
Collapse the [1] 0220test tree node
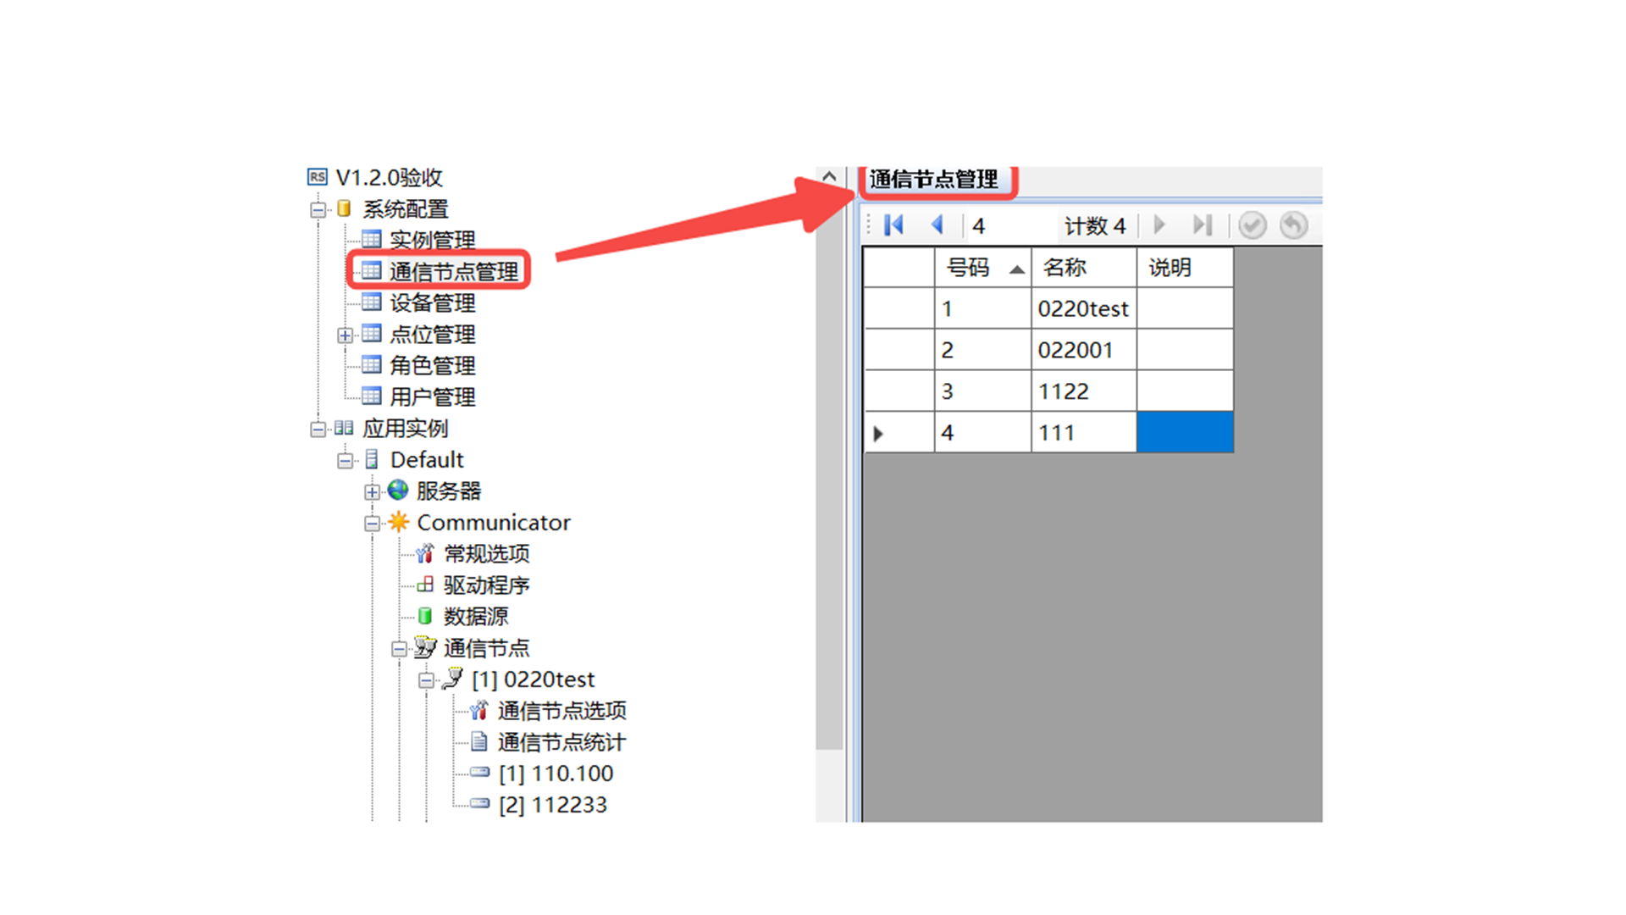click(426, 679)
